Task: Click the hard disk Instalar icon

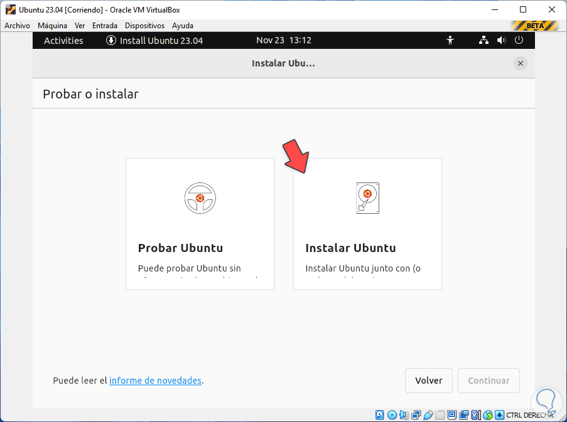Action: [367, 198]
